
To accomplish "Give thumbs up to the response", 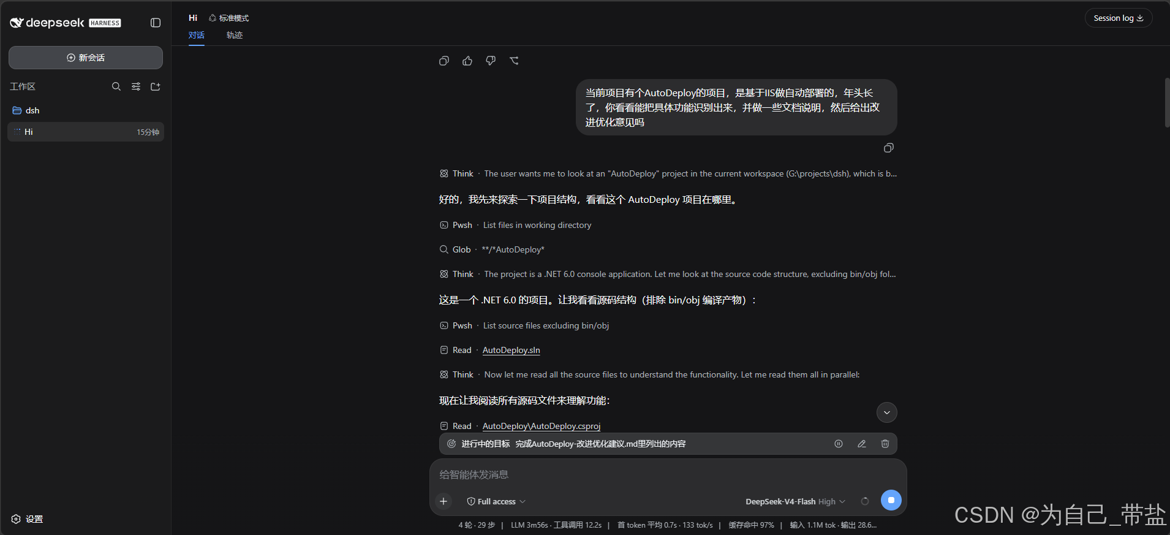I will tap(467, 61).
